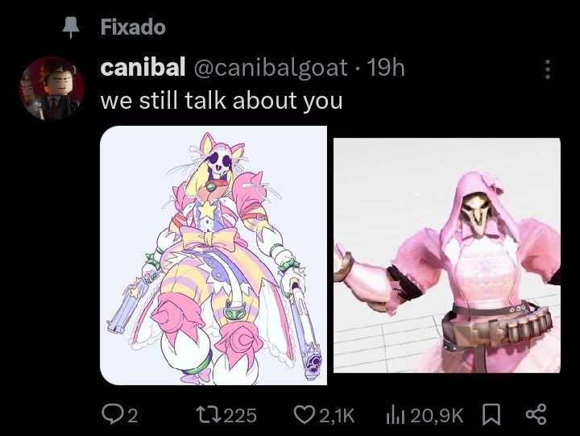The height and width of the screenshot is (436, 580).
Task: Click the 225 repost count
Action: (240, 416)
